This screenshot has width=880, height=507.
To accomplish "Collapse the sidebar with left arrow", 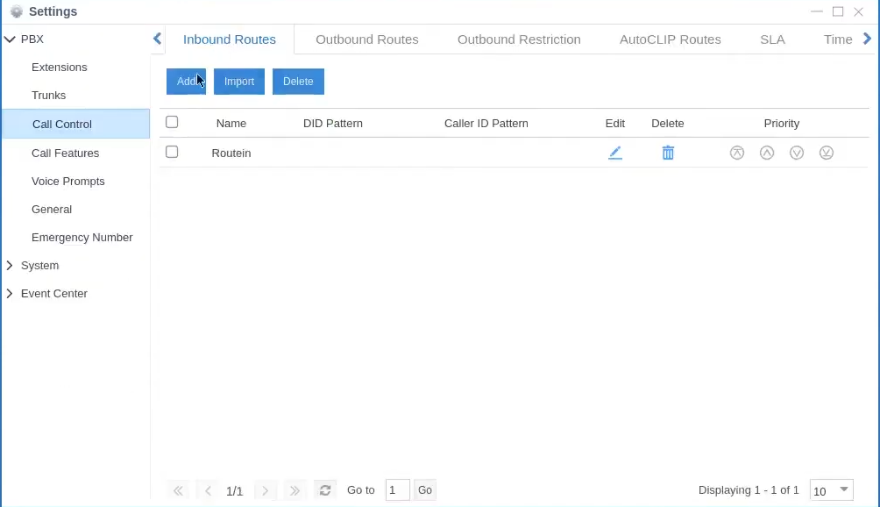I will 157,39.
